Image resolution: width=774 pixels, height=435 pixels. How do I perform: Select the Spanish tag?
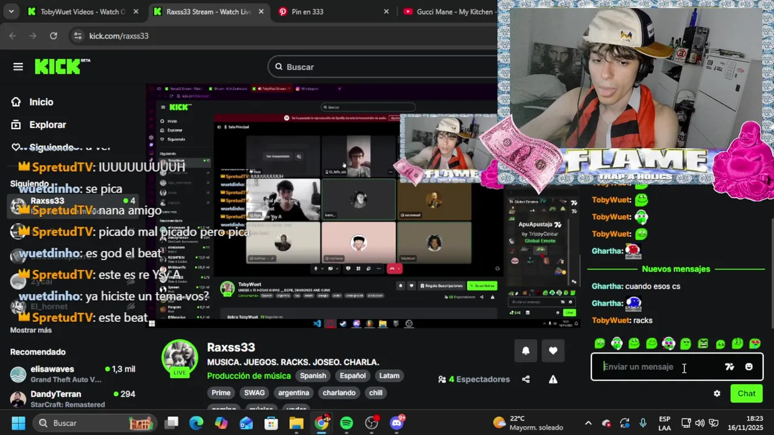[313, 376]
